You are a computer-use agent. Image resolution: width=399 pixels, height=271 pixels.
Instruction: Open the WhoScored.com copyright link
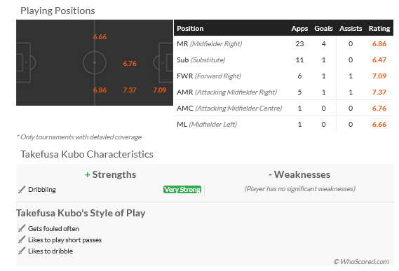click(x=361, y=262)
